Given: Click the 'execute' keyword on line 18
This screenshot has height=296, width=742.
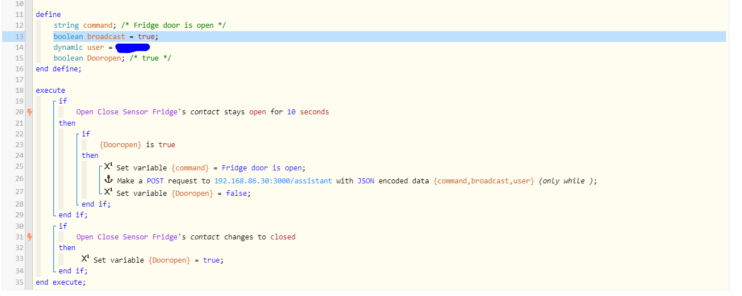Looking at the screenshot, I should 50,91.
